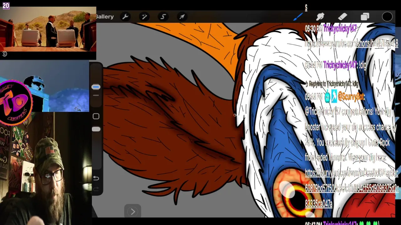Open the black color picker circle
Screen dimensions: 401x225
[x=387, y=17]
